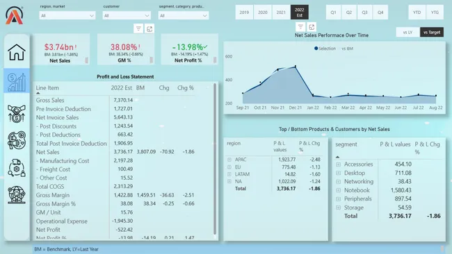The image size is (452, 254).
Task: Expand the Peripherals segment row
Action: click(339, 198)
